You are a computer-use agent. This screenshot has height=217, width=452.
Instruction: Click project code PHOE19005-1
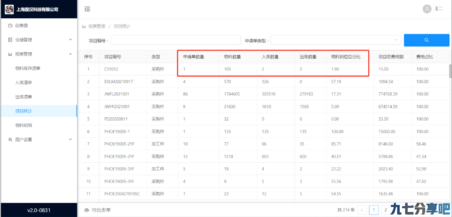coord(117,131)
